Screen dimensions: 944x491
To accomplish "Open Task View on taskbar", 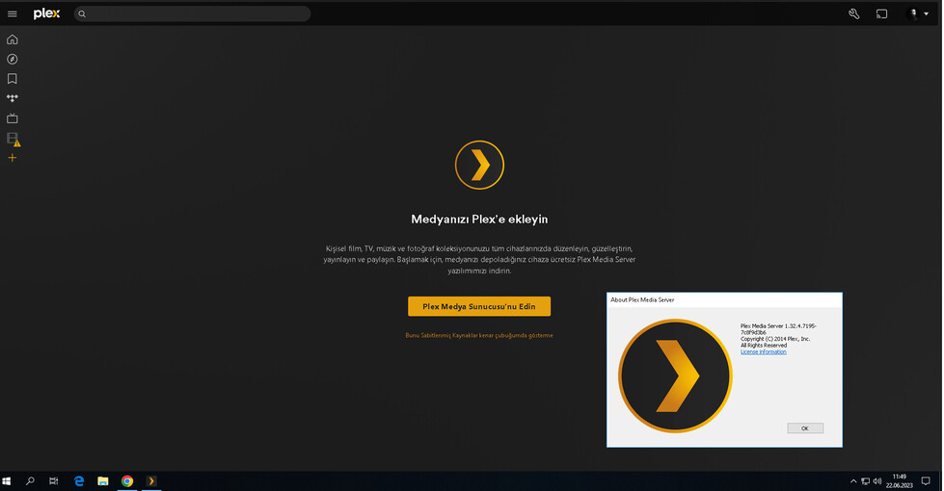I will [x=54, y=480].
